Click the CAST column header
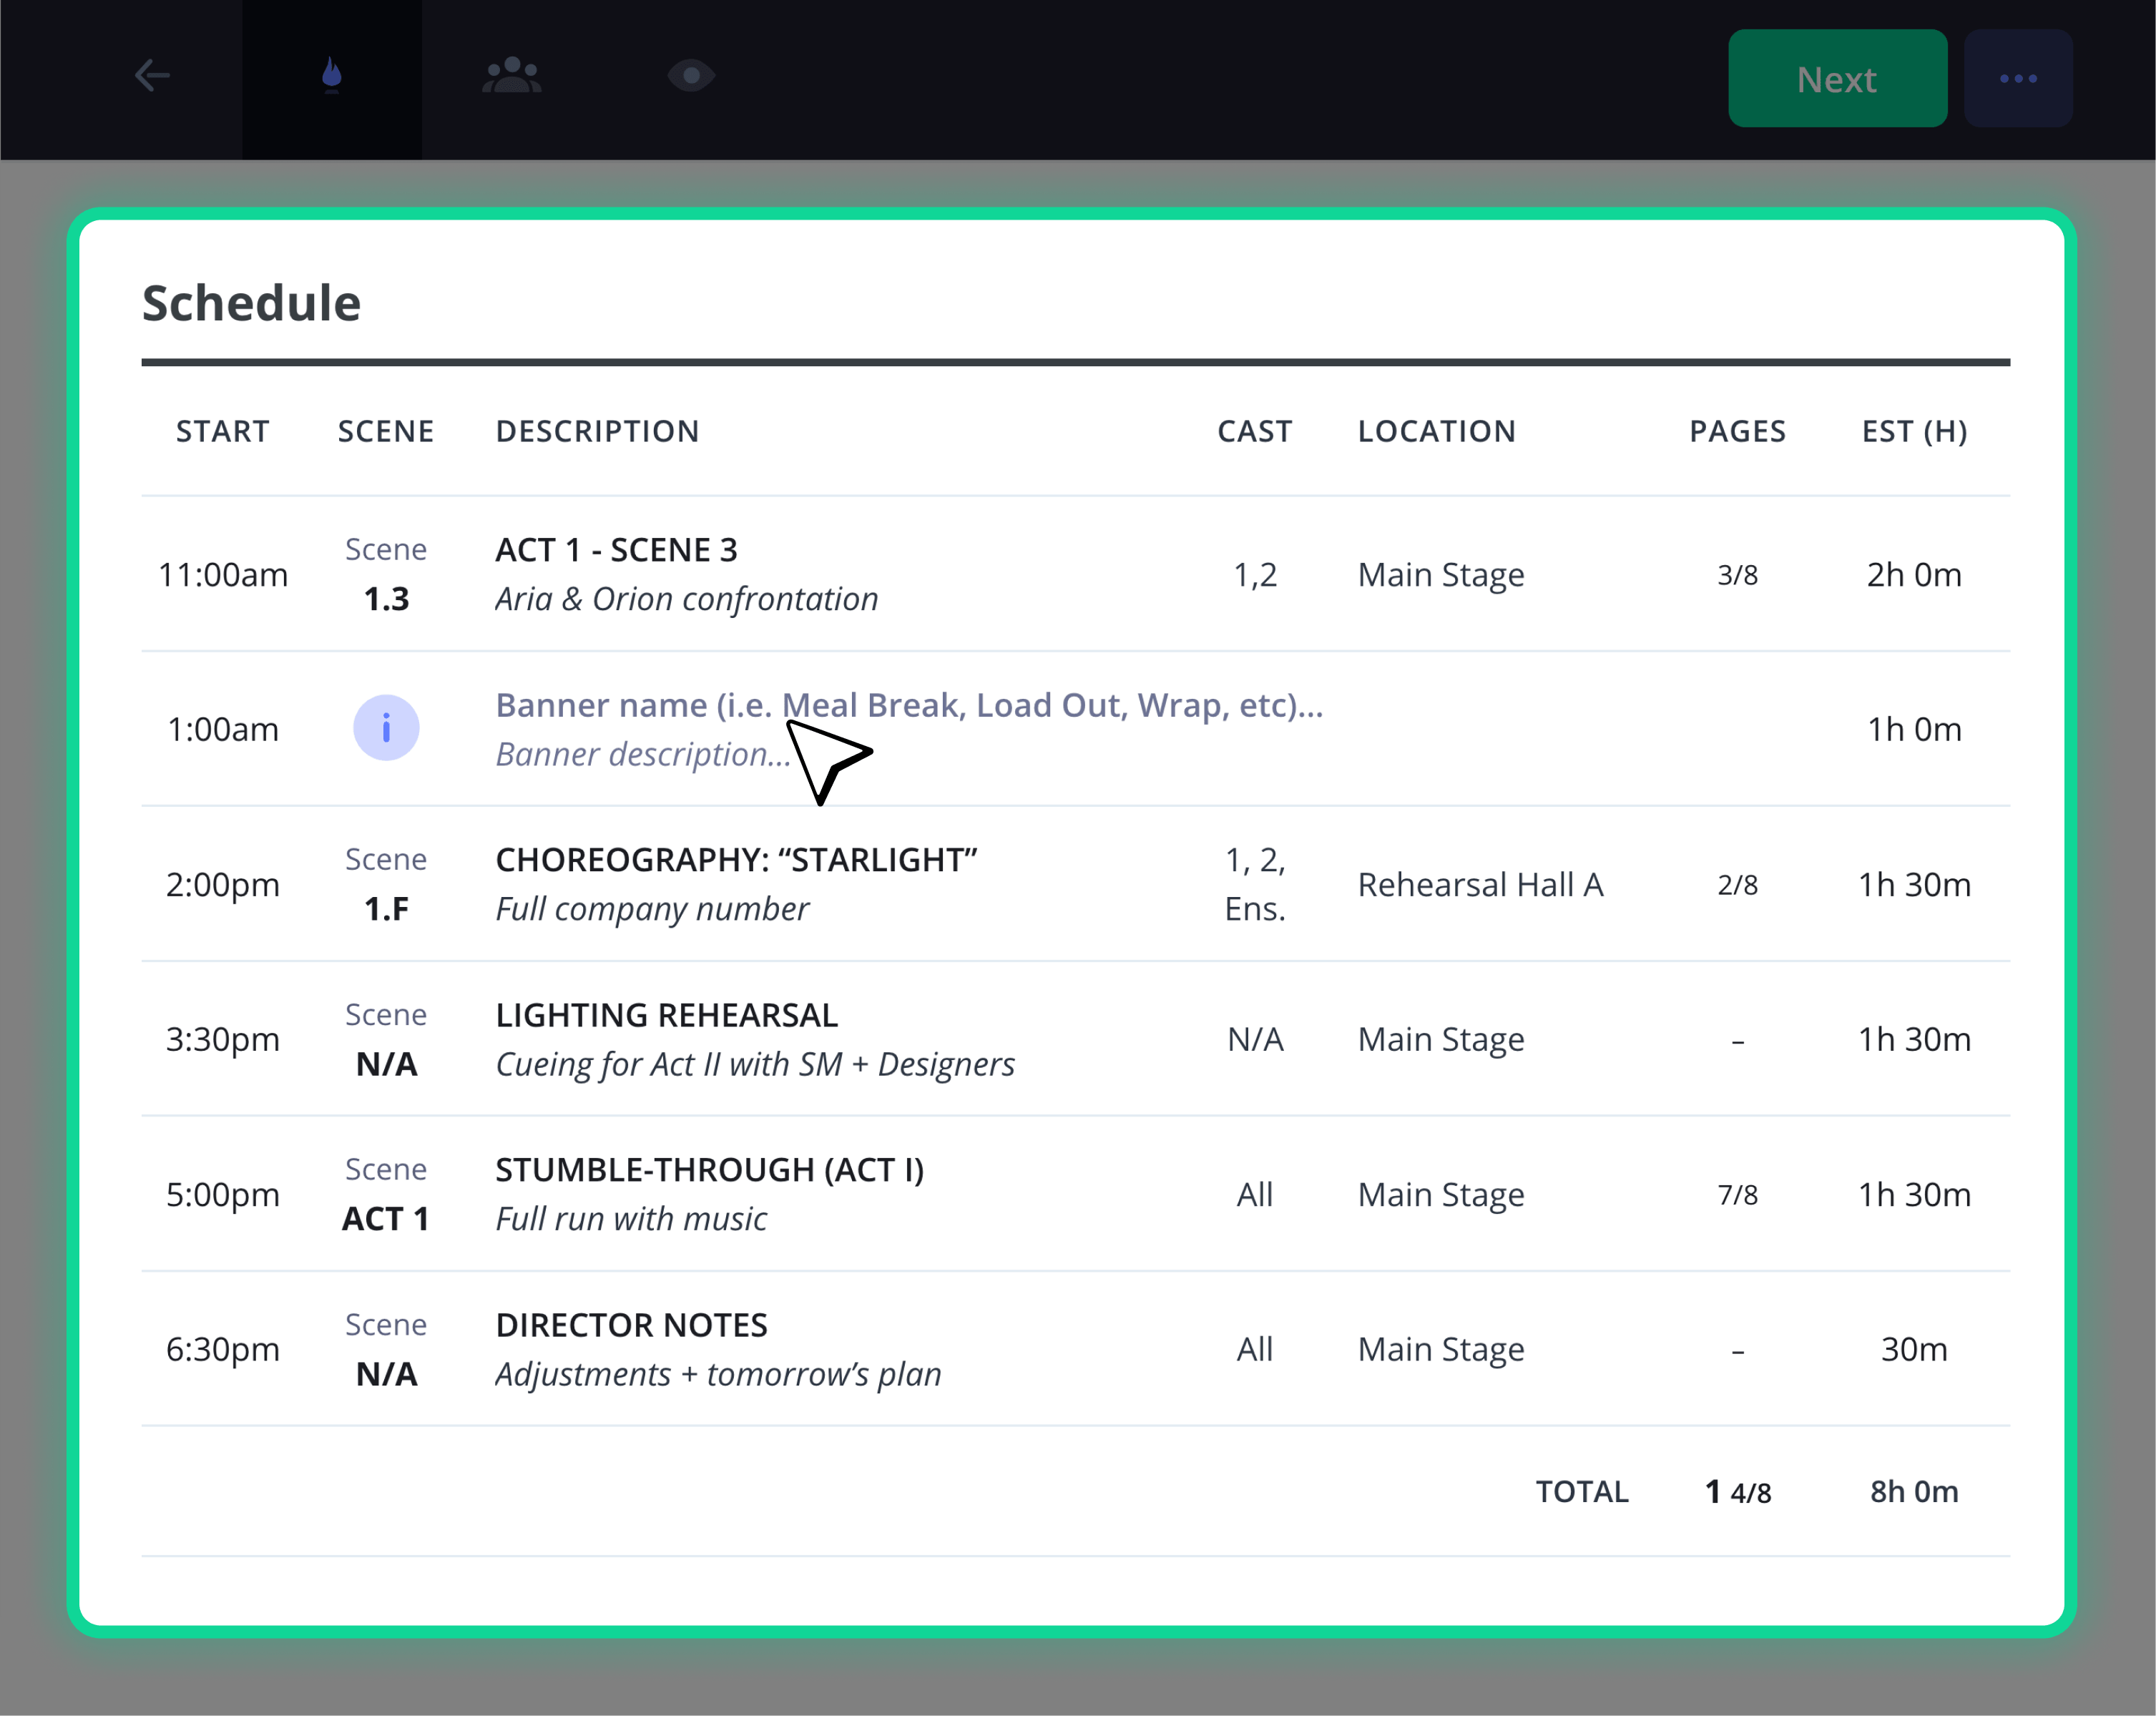 click(1255, 431)
